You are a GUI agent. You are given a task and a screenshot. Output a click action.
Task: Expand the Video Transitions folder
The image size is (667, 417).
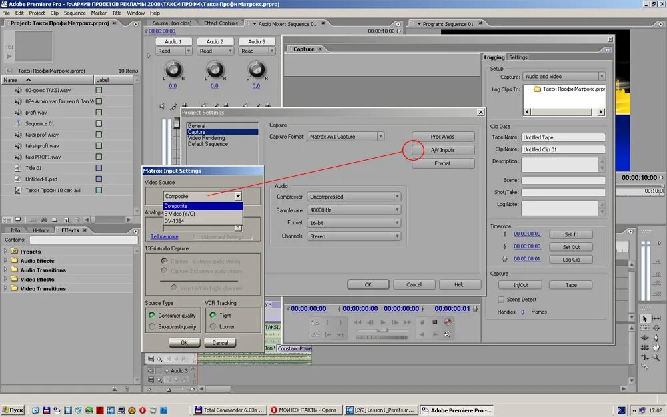[5, 288]
